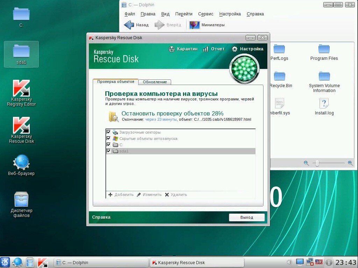
Task: Uncheck Загрузочные секторы checkbox
Action: click(x=108, y=132)
